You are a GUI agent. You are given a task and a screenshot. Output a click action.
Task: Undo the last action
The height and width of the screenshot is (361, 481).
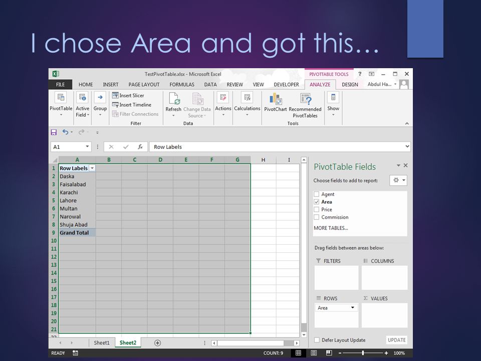point(65,132)
